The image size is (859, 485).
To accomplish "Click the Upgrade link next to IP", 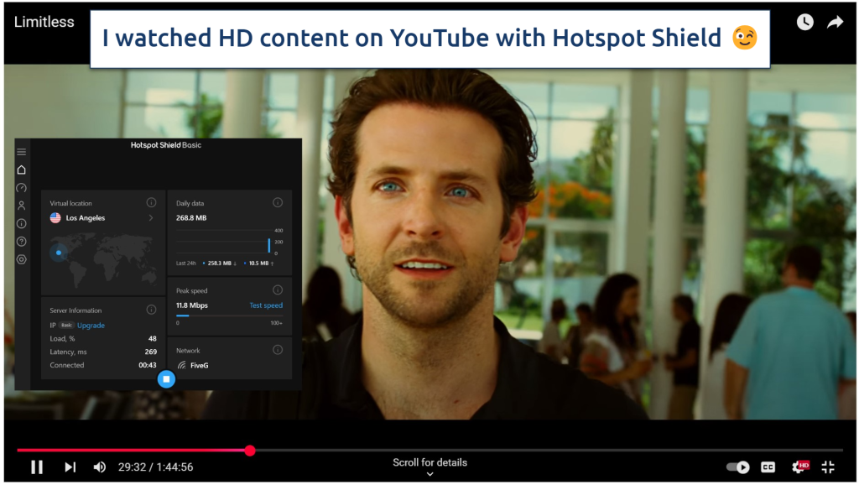I will tap(91, 326).
